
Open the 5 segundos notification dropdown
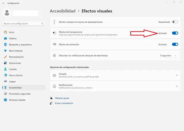coord(168,56)
